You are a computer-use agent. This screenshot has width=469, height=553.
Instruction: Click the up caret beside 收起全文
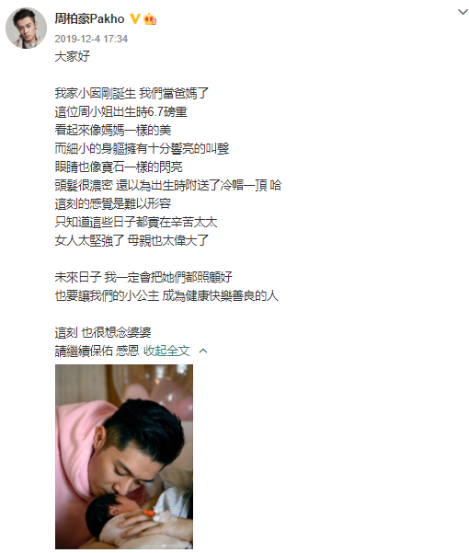[x=203, y=351]
